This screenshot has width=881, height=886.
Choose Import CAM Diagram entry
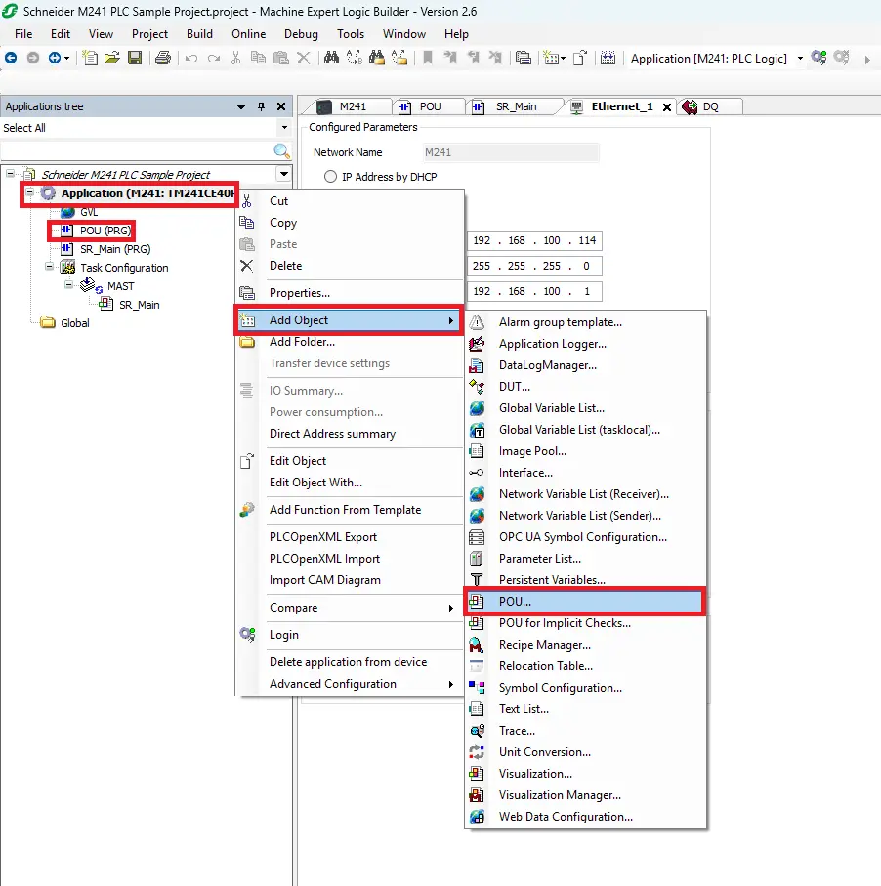tap(349, 579)
